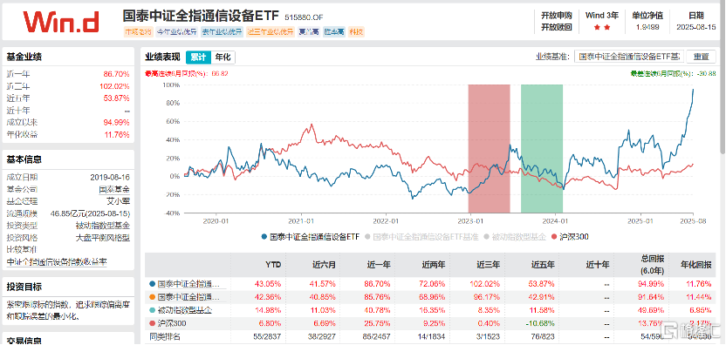Click the 市场老将 tag

click(x=138, y=32)
